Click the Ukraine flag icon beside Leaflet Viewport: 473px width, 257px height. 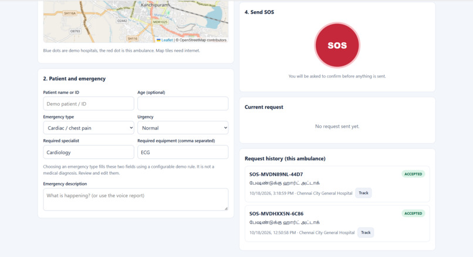tap(158, 40)
